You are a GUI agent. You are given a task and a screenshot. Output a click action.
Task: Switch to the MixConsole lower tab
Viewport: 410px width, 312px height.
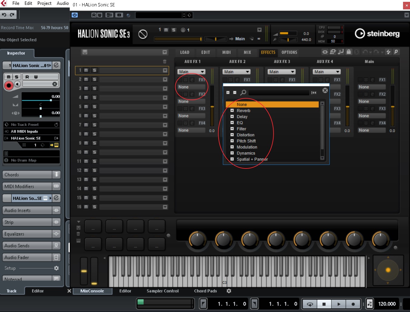coord(92,291)
